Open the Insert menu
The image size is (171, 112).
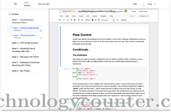coord(81,16)
